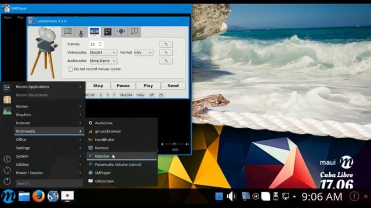371x208 pixels.
Task: Click the Stop button in vokoscreen
Action: pos(98,86)
